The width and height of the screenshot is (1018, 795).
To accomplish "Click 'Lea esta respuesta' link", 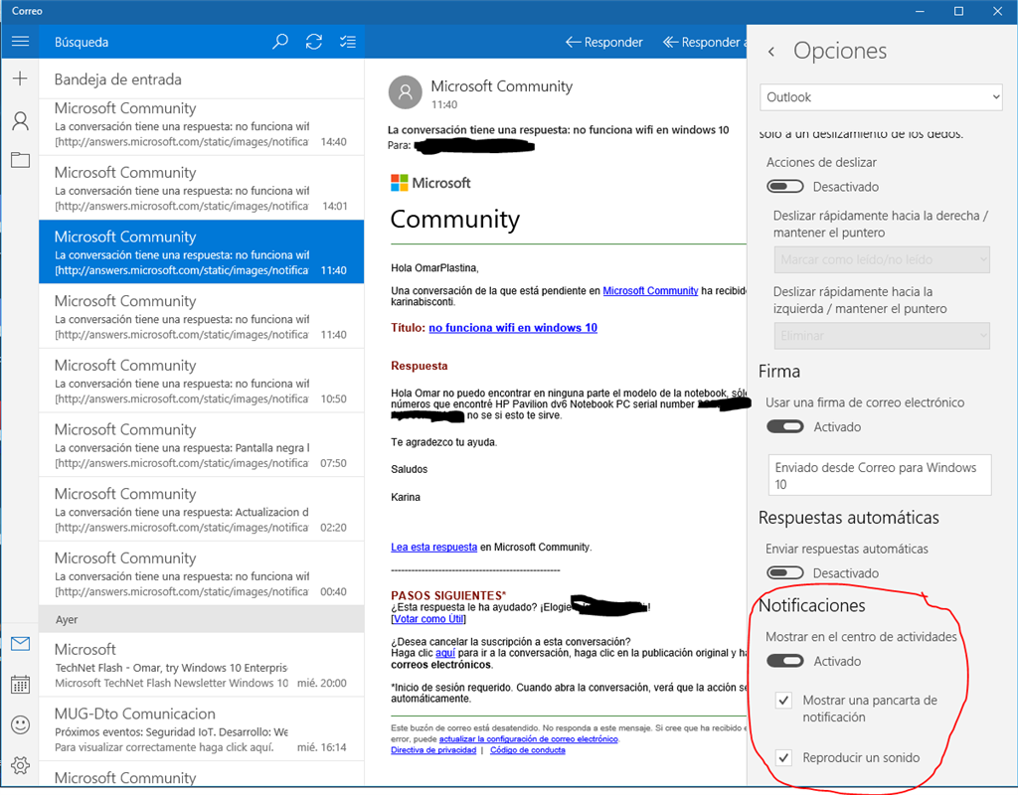I will pyautogui.click(x=433, y=548).
